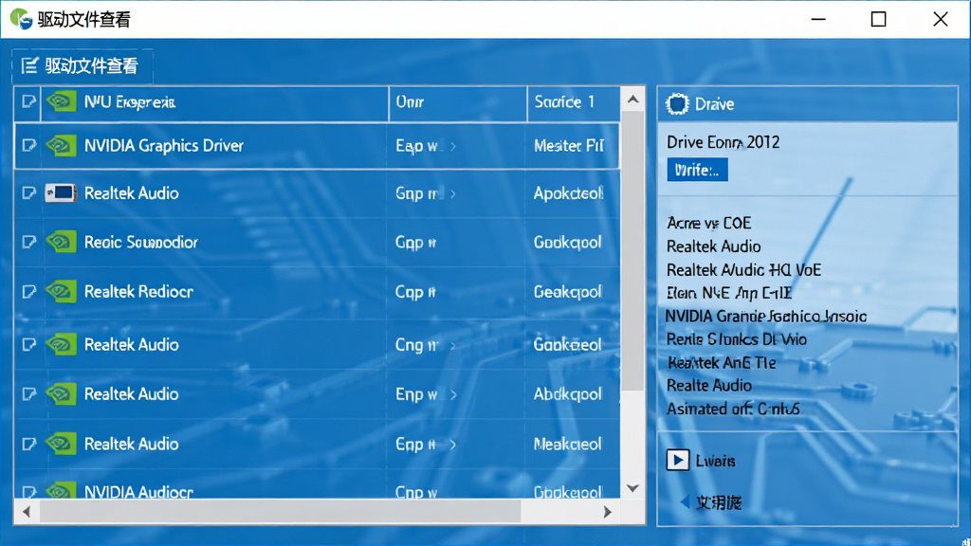This screenshot has height=546, width=971.
Task: Click the Lwais label
Action: [715, 461]
